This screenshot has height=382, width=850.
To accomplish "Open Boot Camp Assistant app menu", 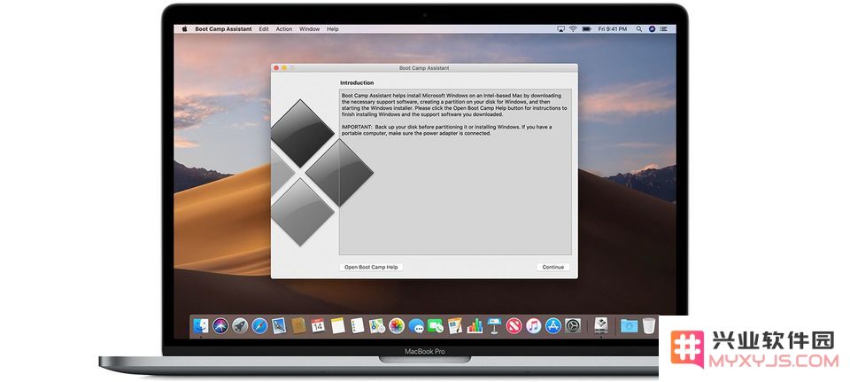I will click(x=223, y=28).
